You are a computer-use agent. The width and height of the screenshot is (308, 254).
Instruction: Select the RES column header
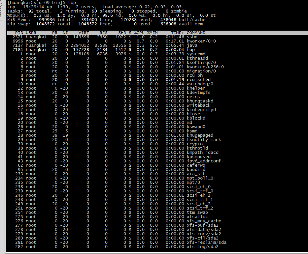point(104,33)
